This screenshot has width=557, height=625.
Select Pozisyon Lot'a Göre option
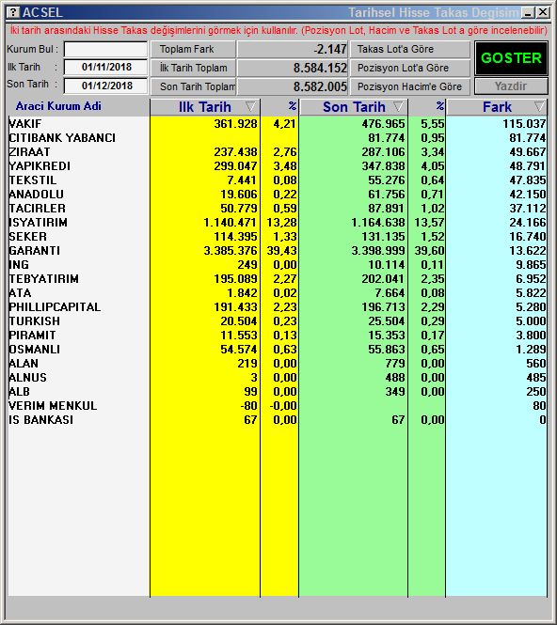pos(410,68)
